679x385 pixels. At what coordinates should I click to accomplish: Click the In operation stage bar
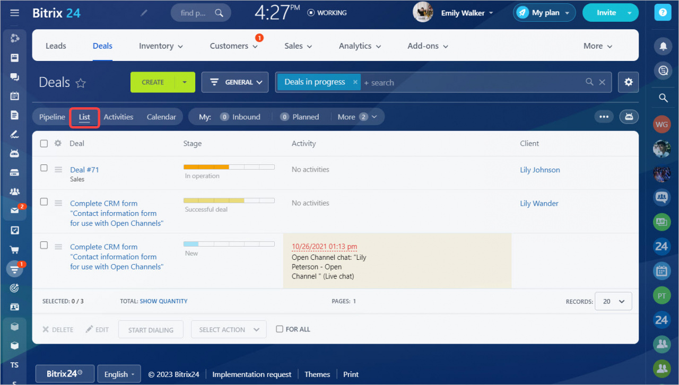point(229,167)
